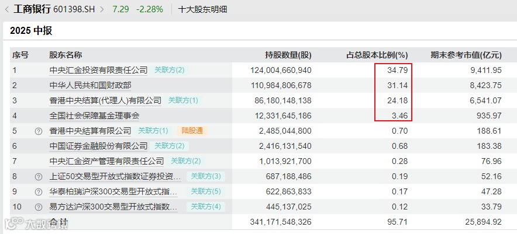Viewport: 517px width, 234px height.
Task: Sort by 期末参考市值(亿元) column header
Action: (466, 55)
